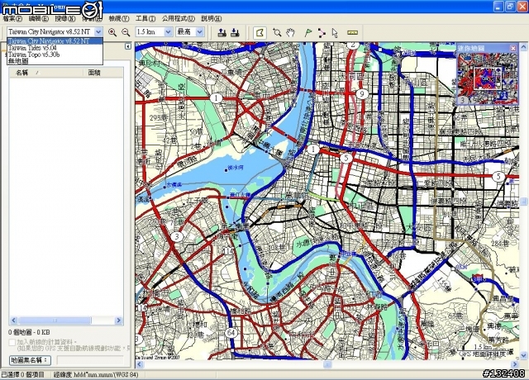Click the mini map thumbnail overview
The height and width of the screenshot is (380, 529).
click(487, 78)
